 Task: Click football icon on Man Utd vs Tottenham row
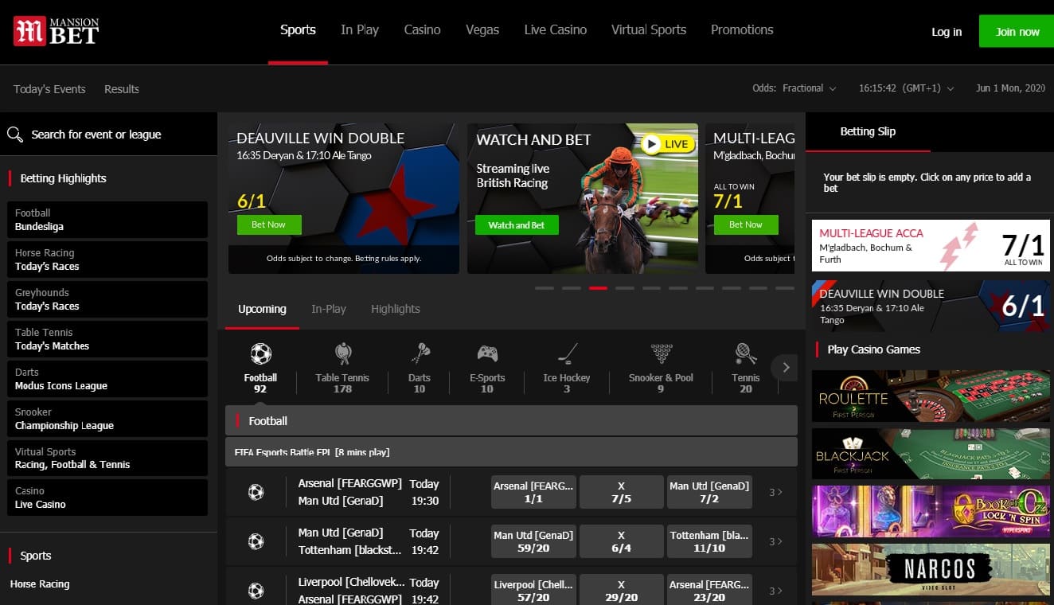256,541
